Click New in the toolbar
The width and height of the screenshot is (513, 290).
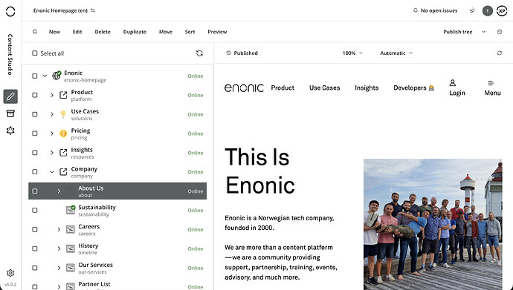pyautogui.click(x=54, y=32)
